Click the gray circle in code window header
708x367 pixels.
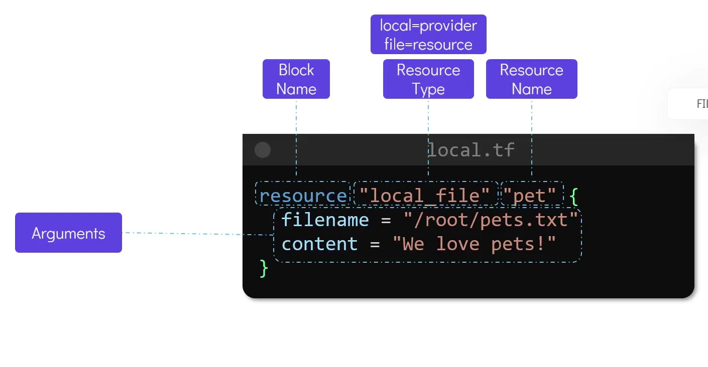263,150
